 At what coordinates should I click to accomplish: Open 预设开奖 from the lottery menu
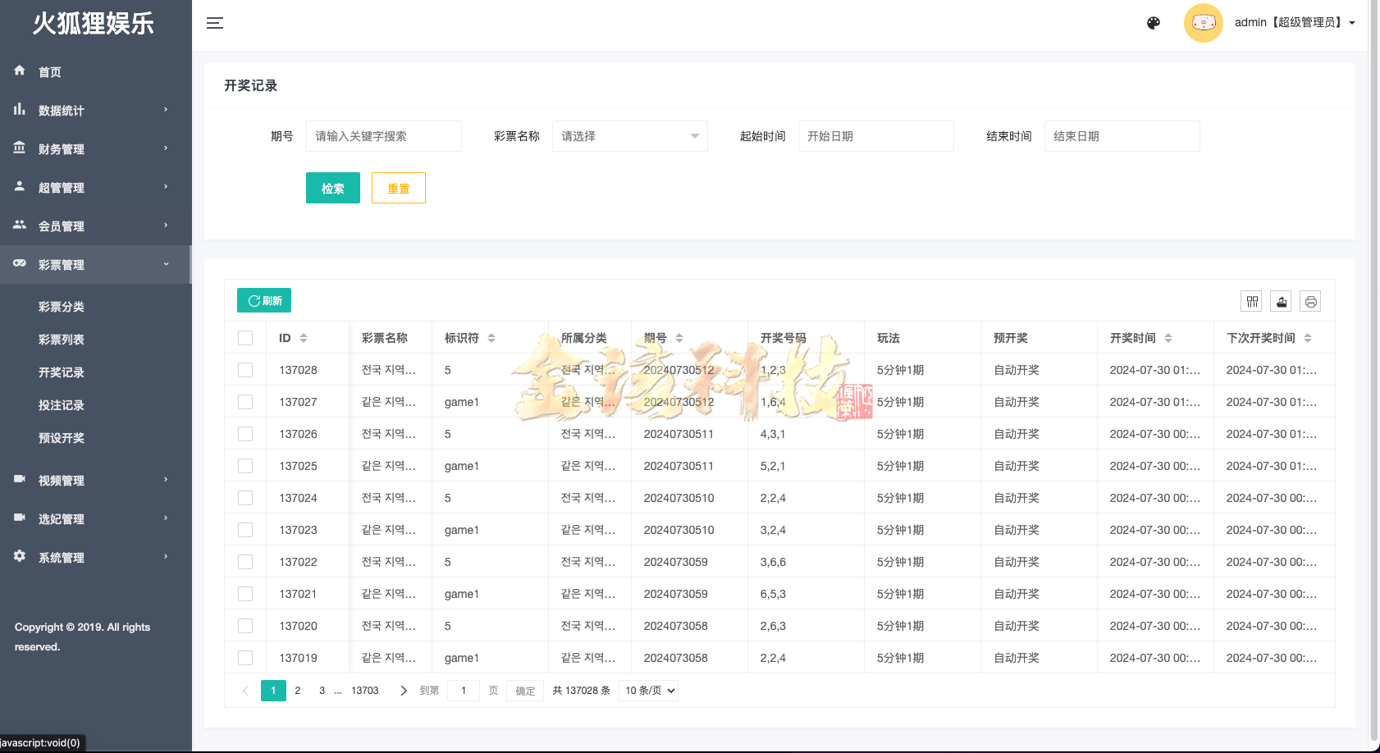(x=62, y=437)
